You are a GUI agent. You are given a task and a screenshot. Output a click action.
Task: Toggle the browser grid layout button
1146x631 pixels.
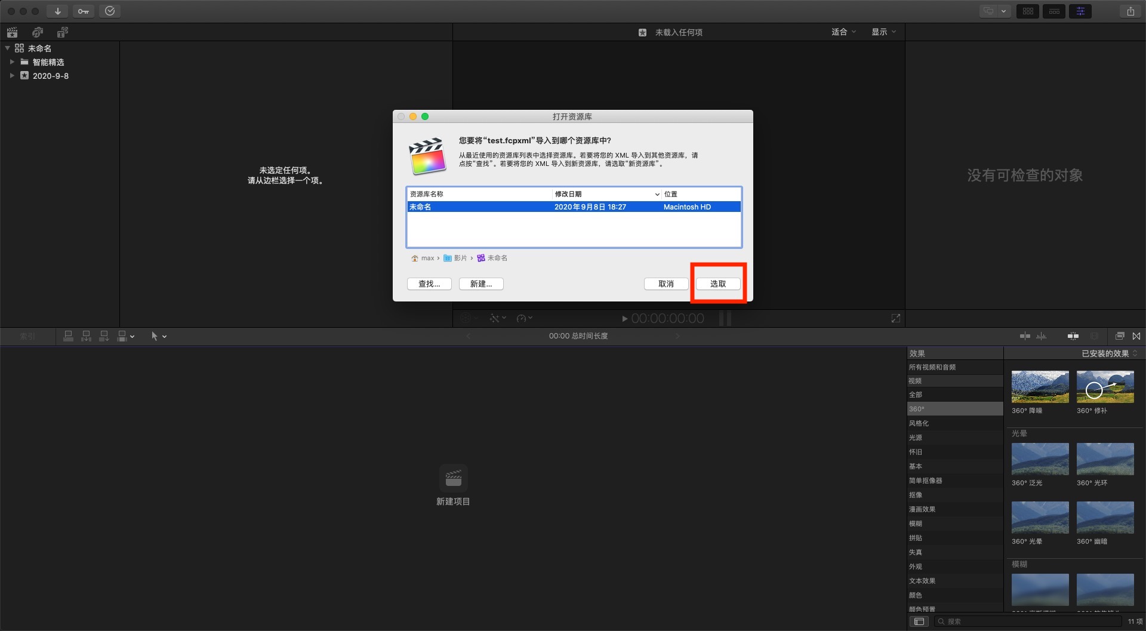[x=1028, y=11]
